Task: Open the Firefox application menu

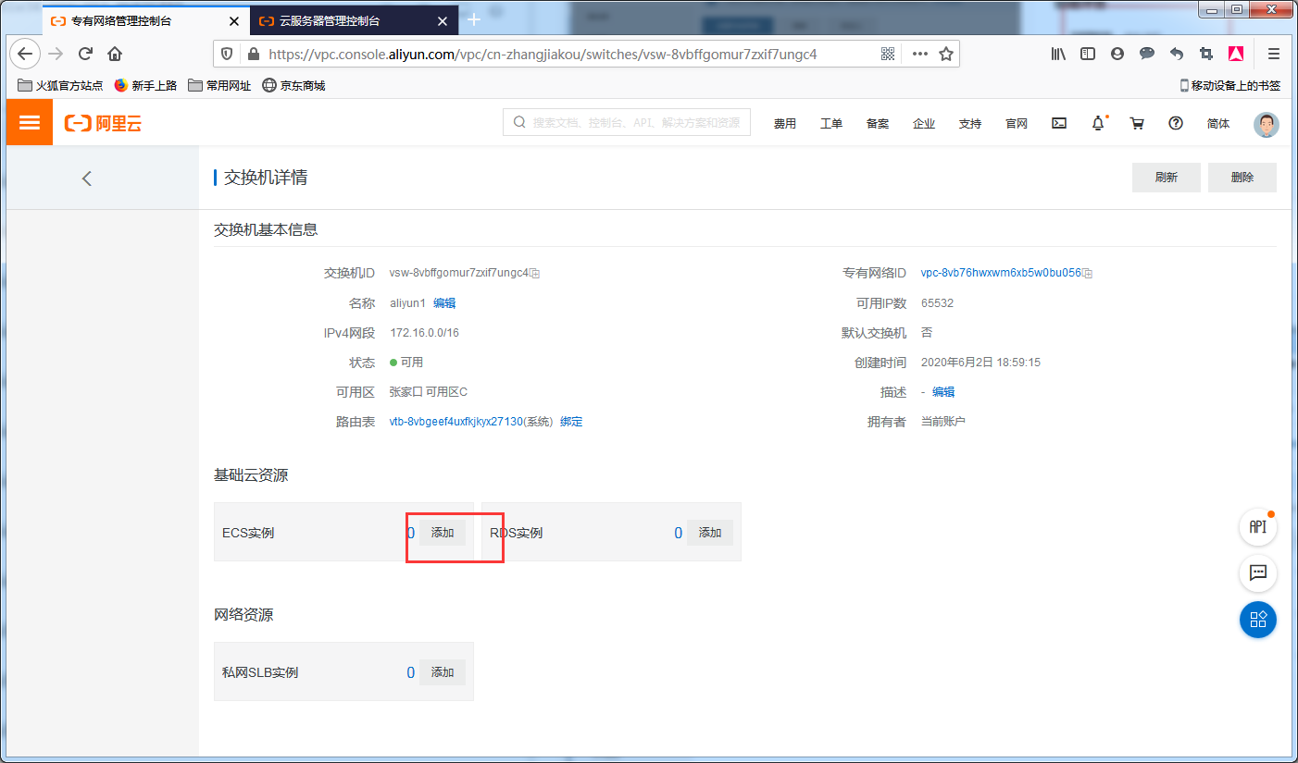Action: tap(1273, 54)
